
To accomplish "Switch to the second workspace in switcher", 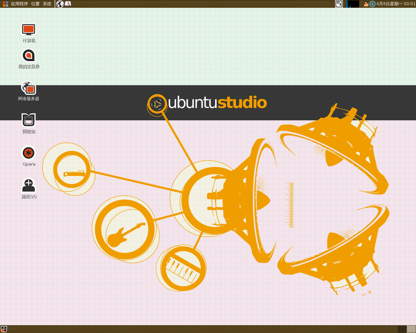I will point(411,329).
